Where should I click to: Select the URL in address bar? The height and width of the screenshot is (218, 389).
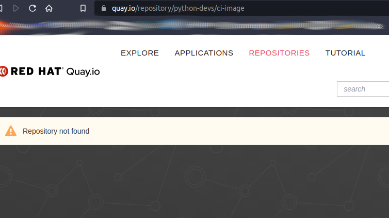[x=178, y=8]
